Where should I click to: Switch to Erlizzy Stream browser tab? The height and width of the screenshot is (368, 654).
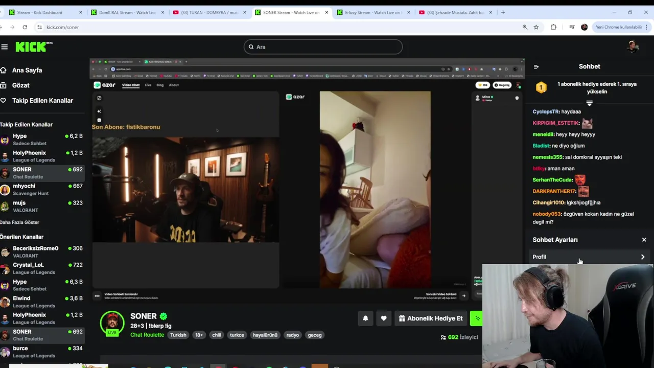372,12
